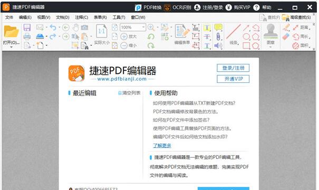319x190 pixels.
Task: Open the article PDF文档编辑修改背景色的方法
Action: tap(186, 111)
